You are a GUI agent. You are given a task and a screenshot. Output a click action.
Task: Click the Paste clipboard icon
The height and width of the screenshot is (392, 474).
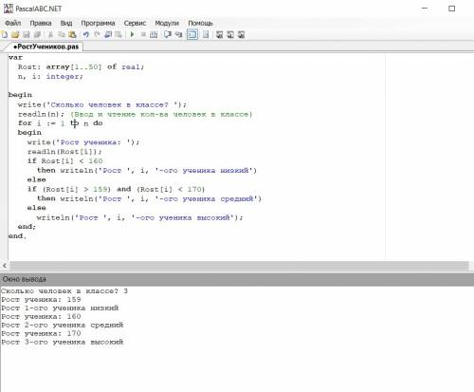72,34
